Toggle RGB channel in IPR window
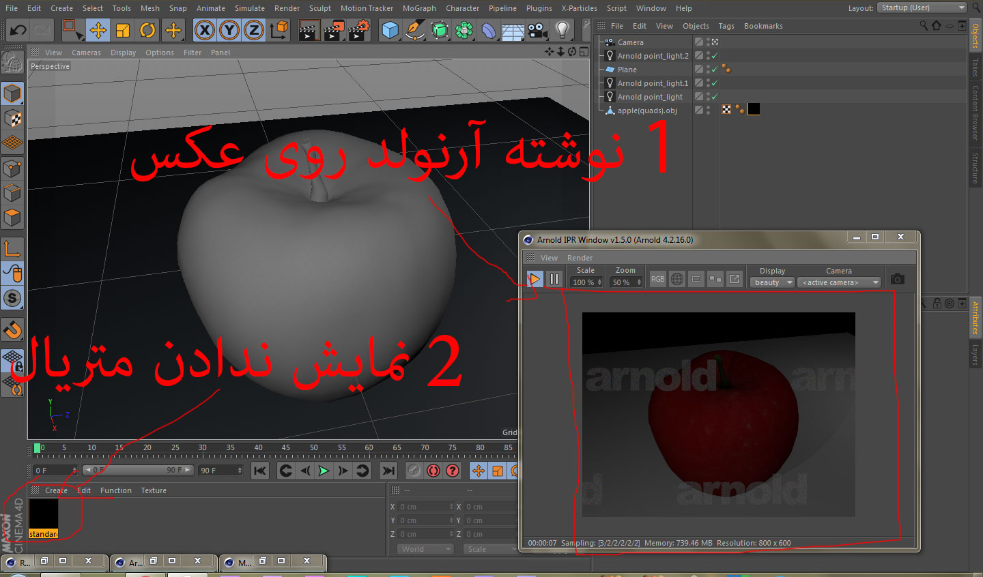This screenshot has width=983, height=577. tap(657, 279)
